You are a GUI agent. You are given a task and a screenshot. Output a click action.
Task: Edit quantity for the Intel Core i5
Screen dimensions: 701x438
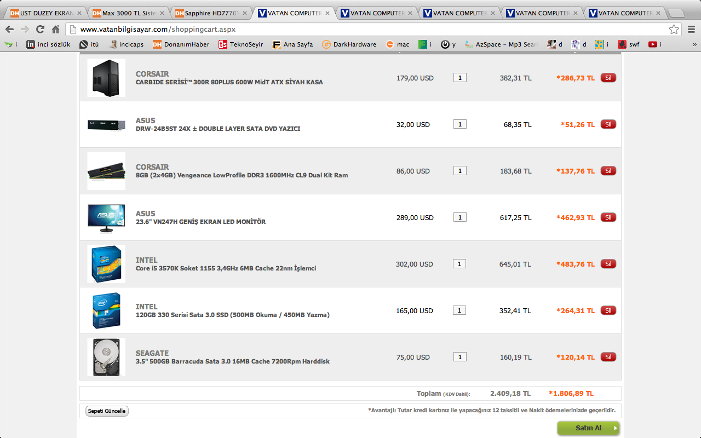click(459, 264)
